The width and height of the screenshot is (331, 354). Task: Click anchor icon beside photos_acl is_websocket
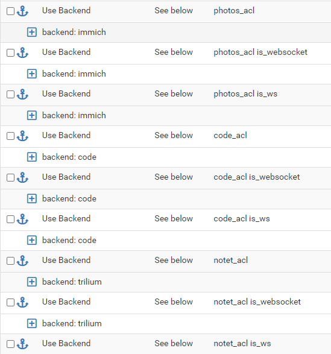(22, 52)
